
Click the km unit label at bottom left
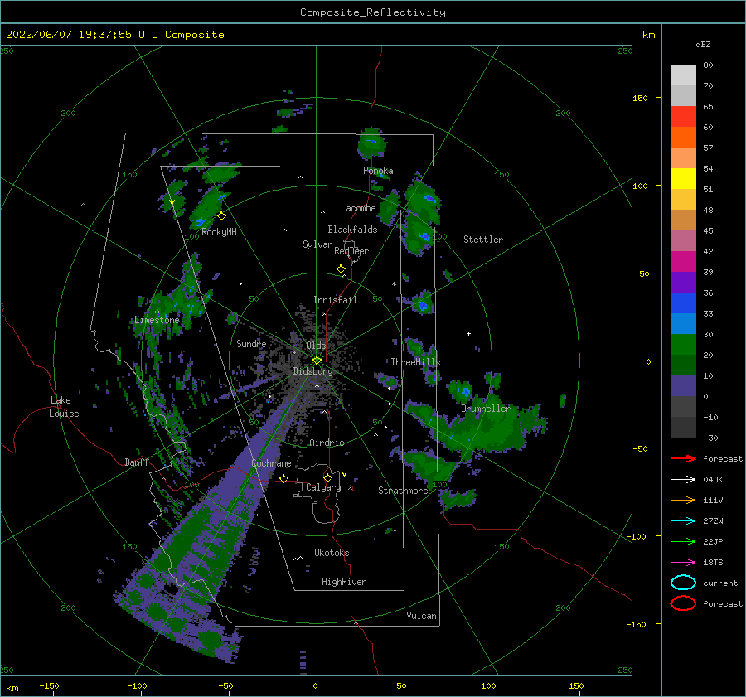coord(12,688)
